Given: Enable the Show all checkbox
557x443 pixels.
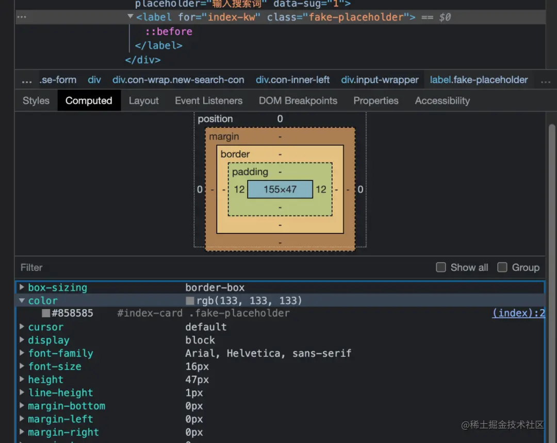Looking at the screenshot, I should coord(441,267).
